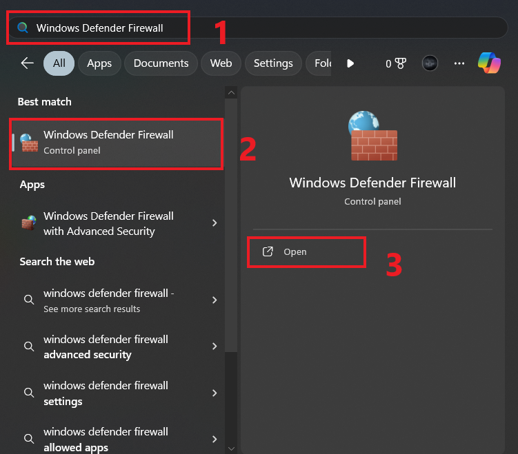
Task: Expand 'allowed apps' web suggestion chevron
Action: tap(215, 439)
